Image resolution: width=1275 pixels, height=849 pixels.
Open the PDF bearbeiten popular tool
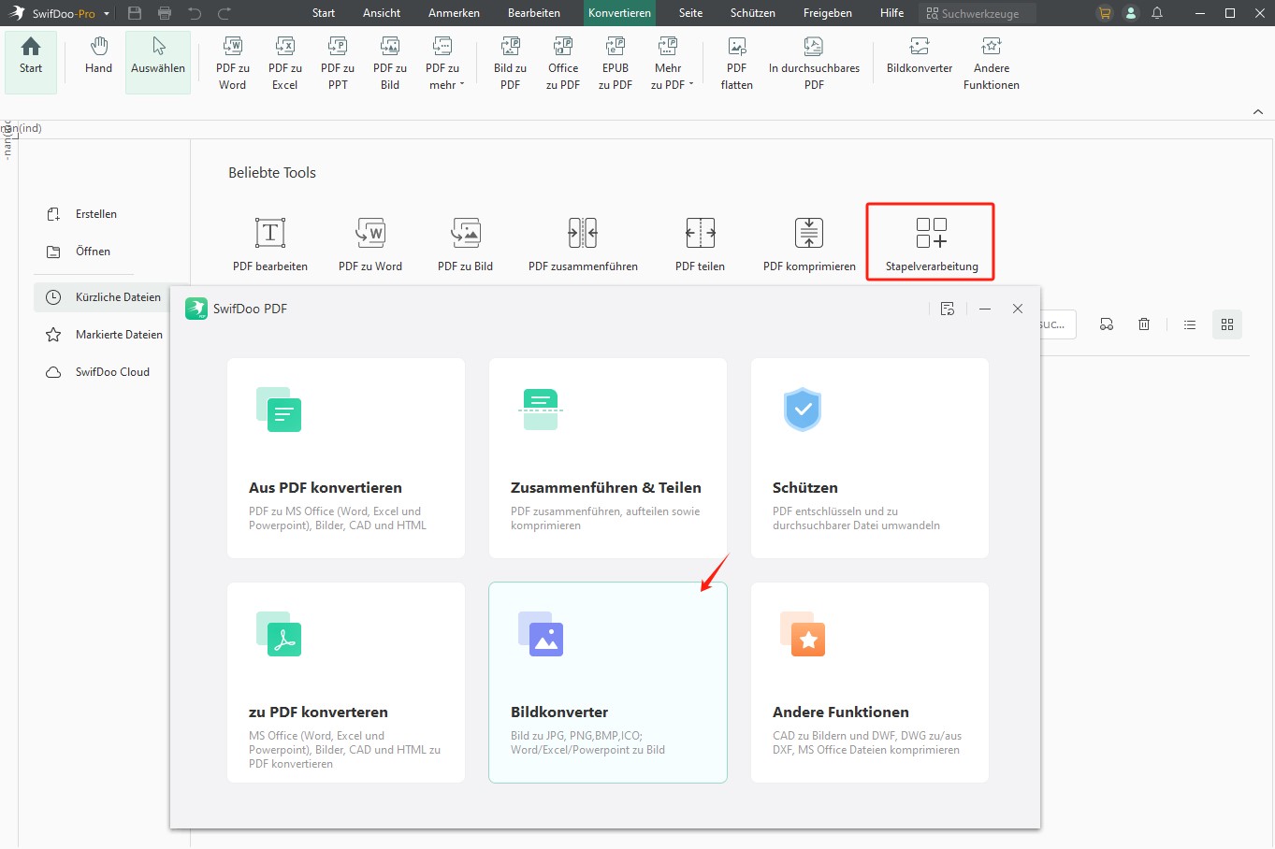pyautogui.click(x=270, y=243)
